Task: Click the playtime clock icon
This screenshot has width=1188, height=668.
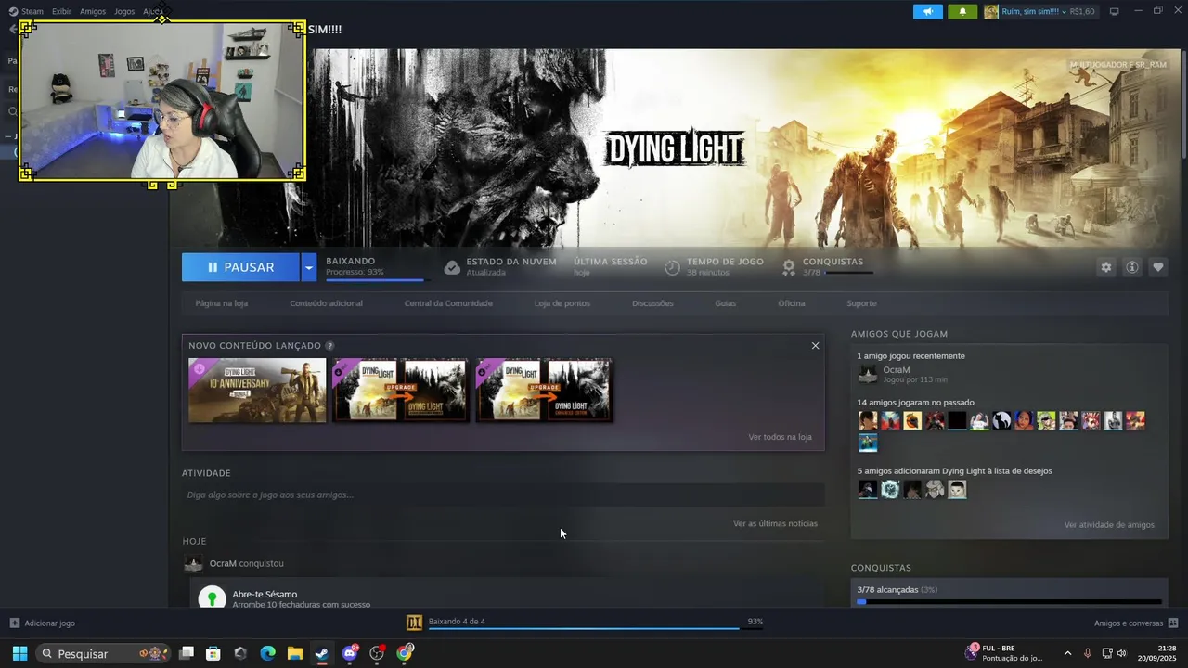Action: (673, 267)
